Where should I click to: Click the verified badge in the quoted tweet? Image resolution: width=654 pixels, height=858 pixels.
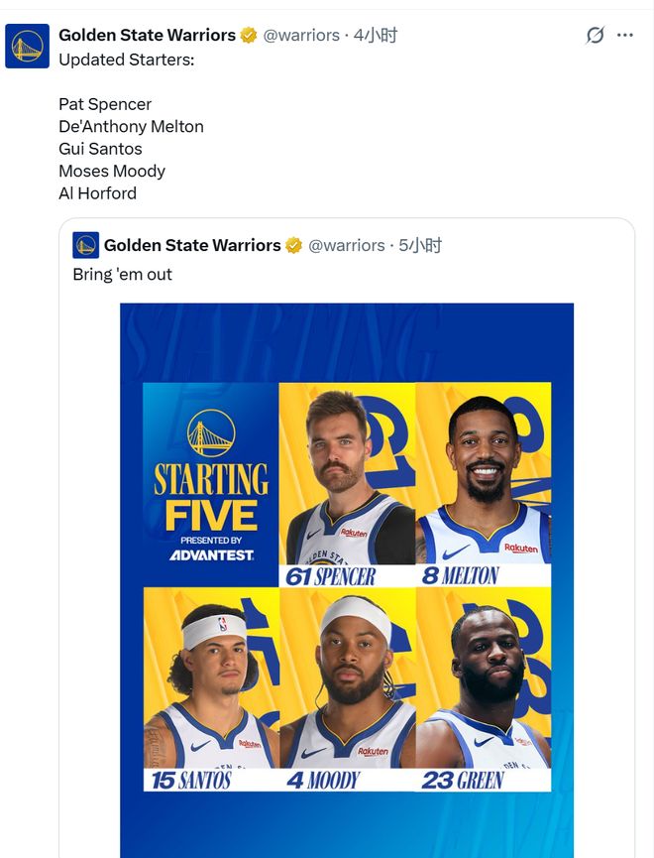click(x=294, y=245)
